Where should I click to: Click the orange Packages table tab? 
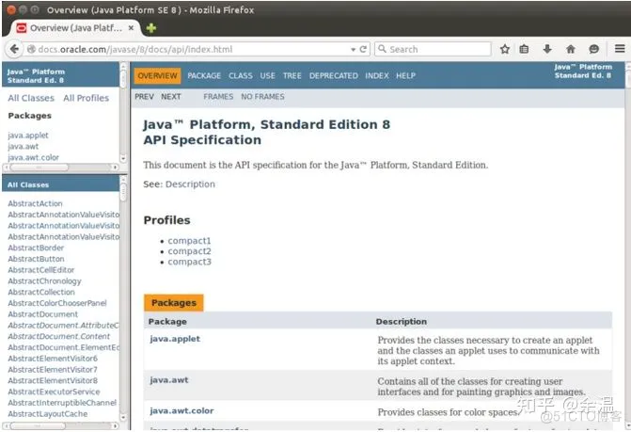(x=173, y=303)
